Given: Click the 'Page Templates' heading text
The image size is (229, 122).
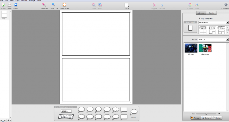Looking at the screenshot, I should (207, 19).
